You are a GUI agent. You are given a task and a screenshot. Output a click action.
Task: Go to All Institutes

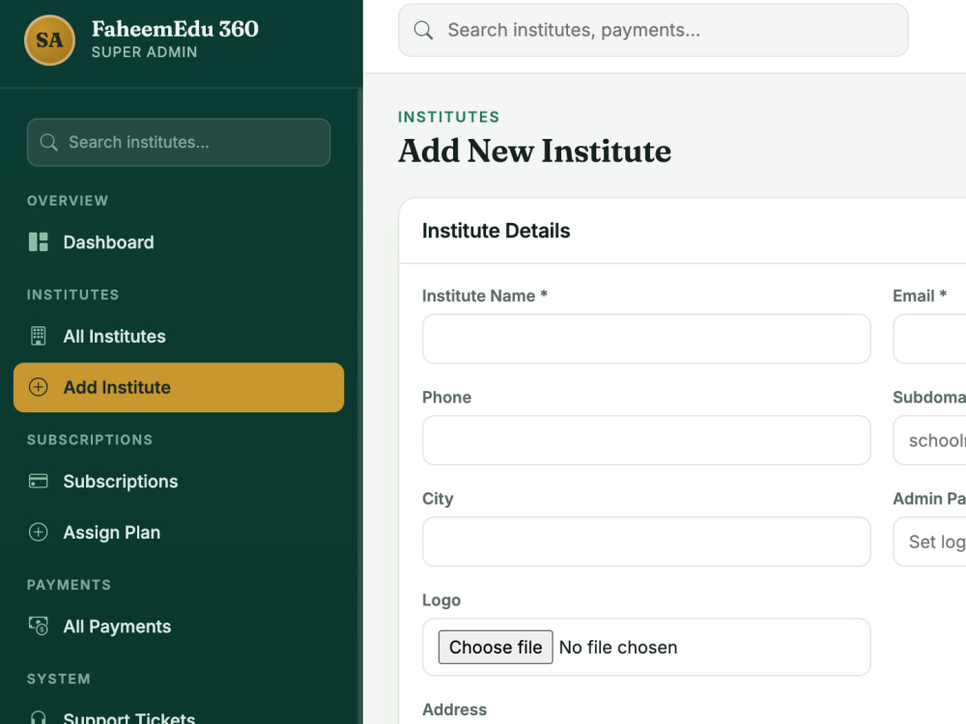click(179, 336)
